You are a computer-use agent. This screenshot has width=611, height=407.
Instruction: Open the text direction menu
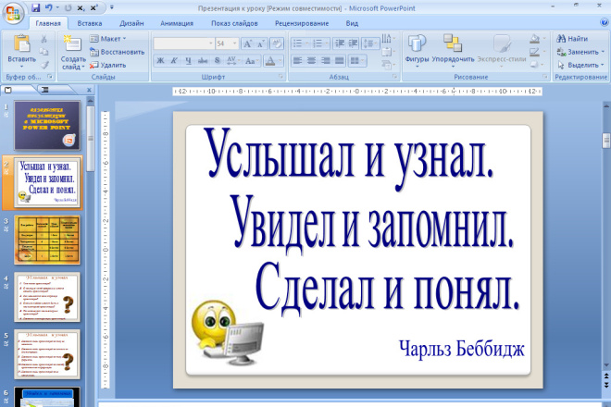(x=388, y=39)
